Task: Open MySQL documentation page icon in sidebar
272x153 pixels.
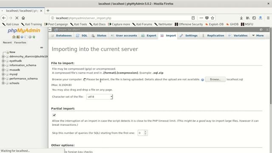Action: 26,37
